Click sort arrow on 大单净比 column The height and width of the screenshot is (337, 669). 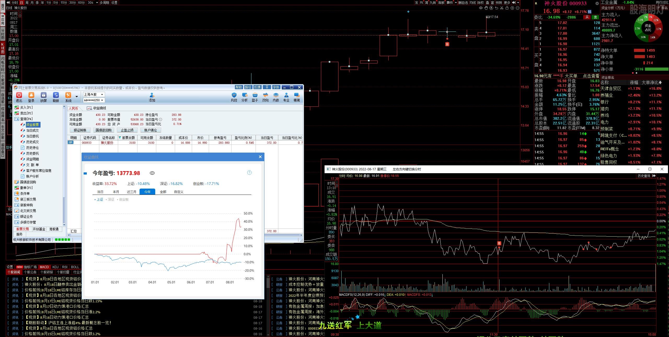[660, 82]
